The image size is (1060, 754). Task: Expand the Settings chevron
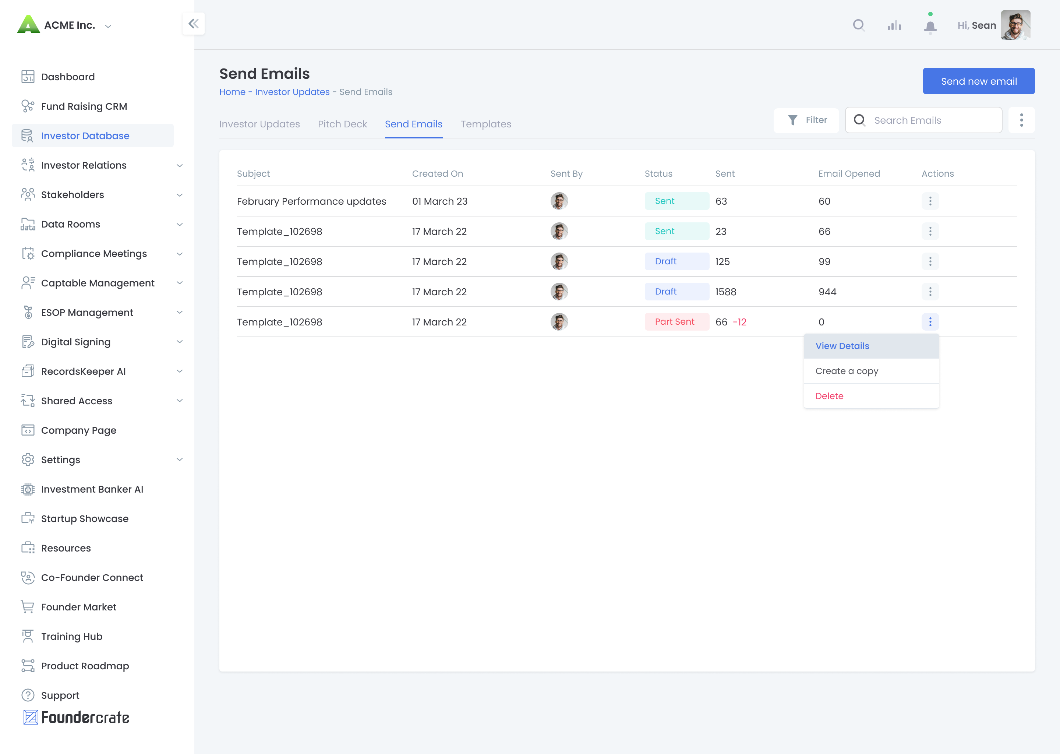point(180,459)
